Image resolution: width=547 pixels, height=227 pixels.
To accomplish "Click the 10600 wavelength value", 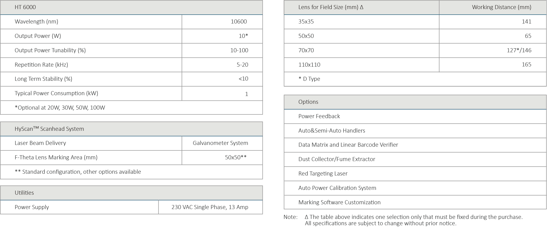I will point(238,22).
